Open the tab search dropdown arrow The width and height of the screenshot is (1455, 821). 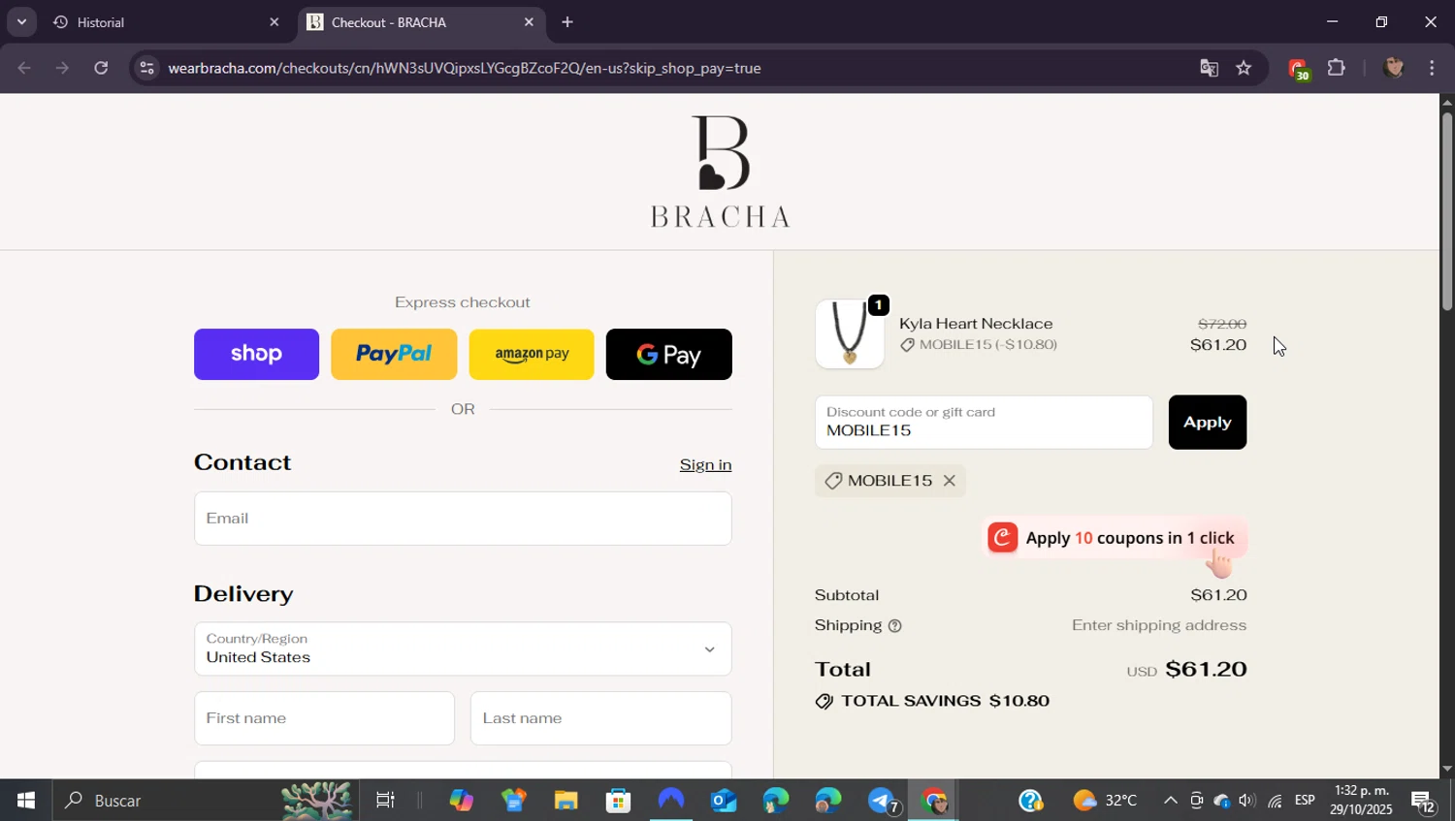[x=21, y=21]
